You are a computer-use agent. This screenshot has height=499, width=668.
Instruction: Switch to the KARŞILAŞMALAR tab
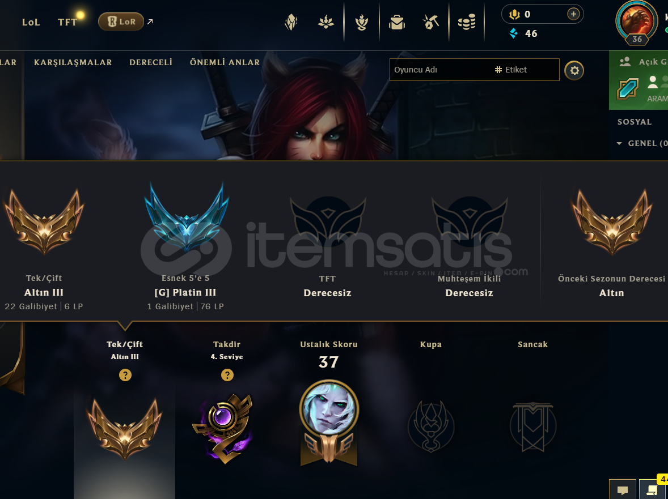click(x=73, y=62)
